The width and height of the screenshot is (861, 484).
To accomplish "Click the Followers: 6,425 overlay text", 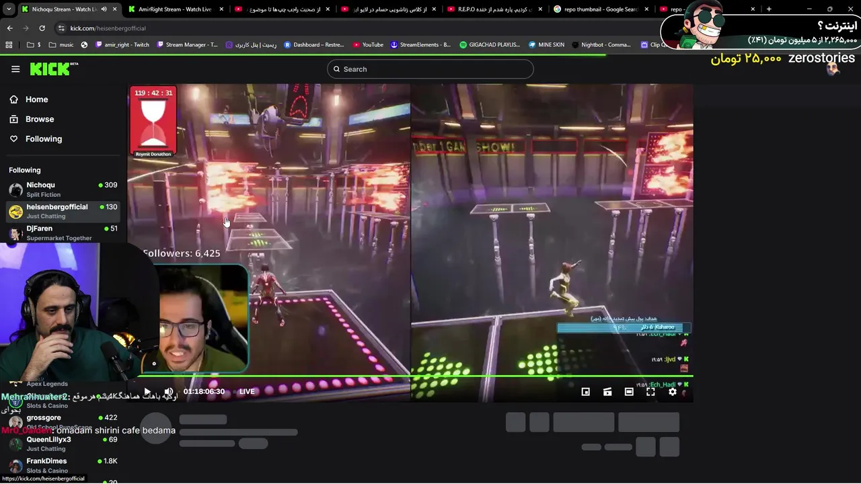I will click(182, 253).
